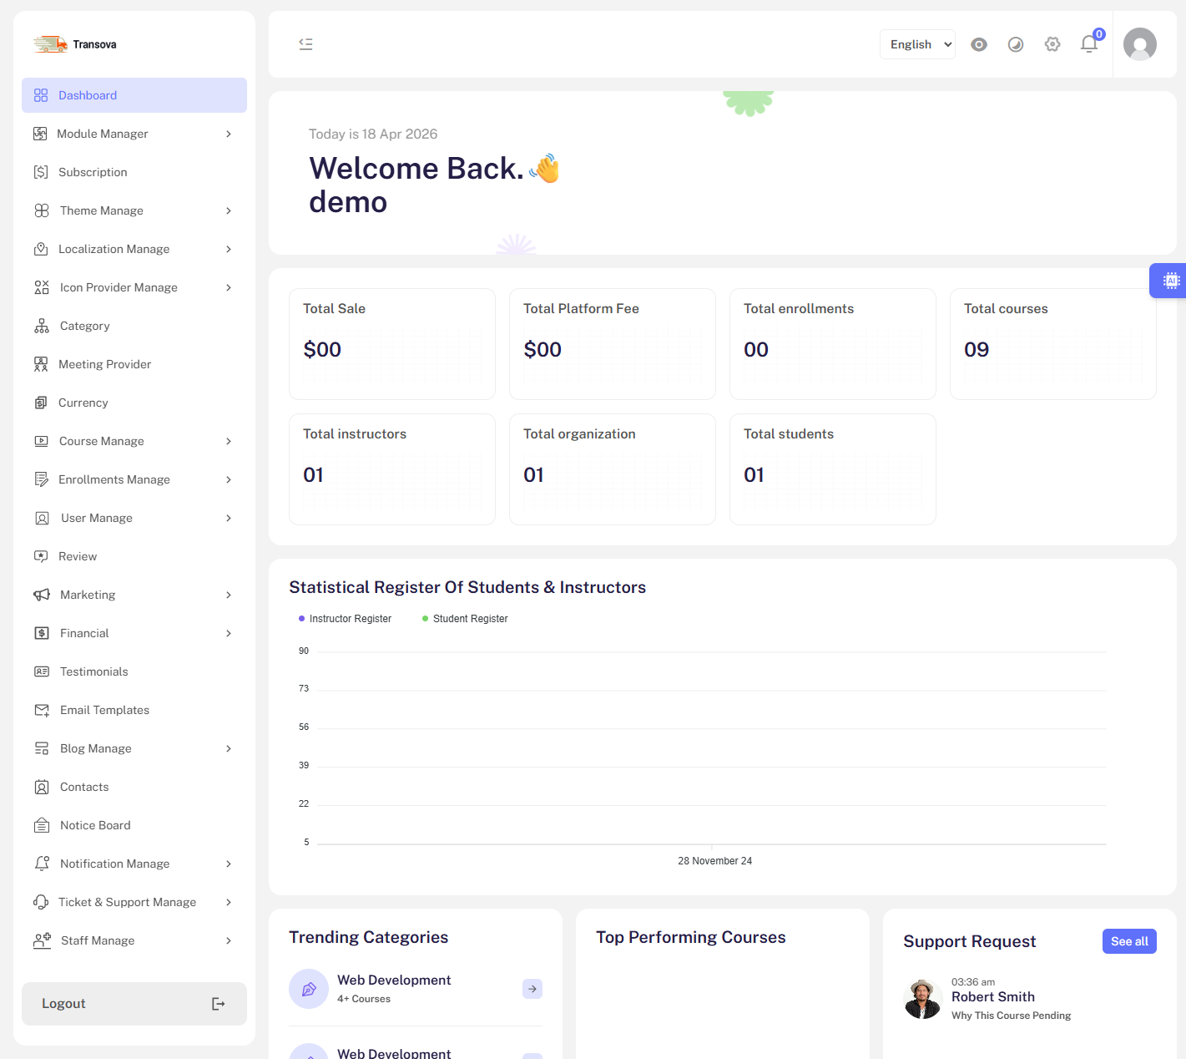Collapse the sidebar with the menu toggle icon
The width and height of the screenshot is (1186, 1059).
305,44
